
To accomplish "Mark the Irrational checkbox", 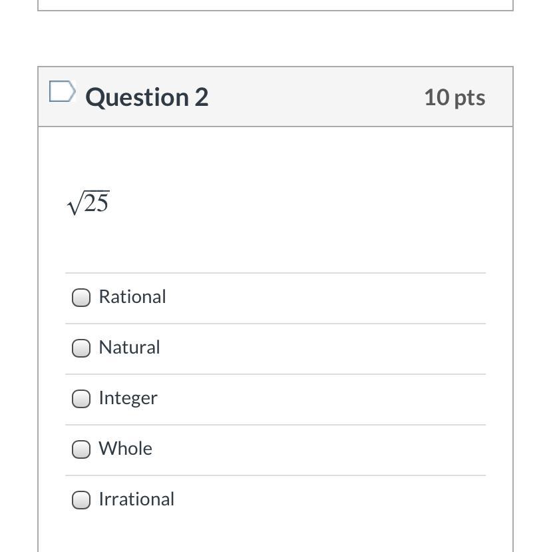I will [x=81, y=500].
